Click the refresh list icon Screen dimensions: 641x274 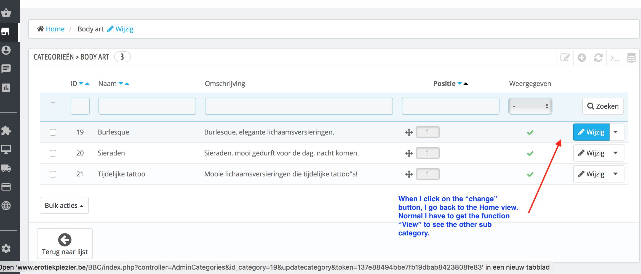click(598, 58)
